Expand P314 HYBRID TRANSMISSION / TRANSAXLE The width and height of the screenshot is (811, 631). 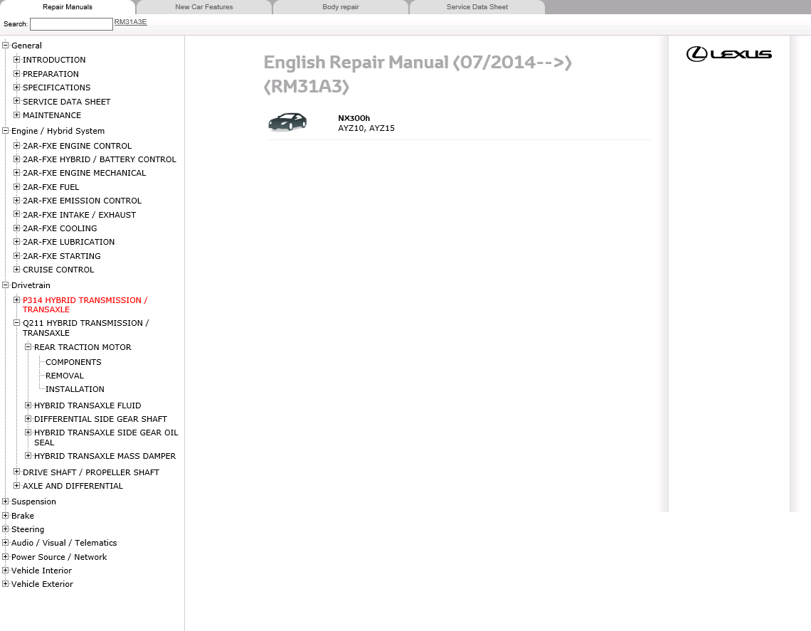coord(17,299)
